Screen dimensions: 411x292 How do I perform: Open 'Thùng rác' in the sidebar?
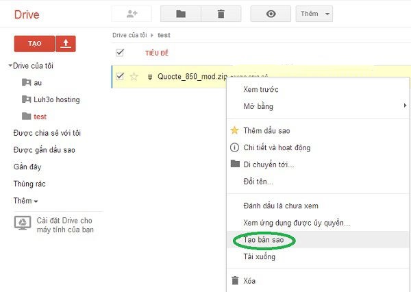pyautogui.click(x=29, y=184)
